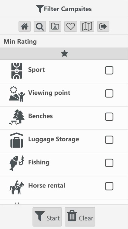Start filtering with the Start button
The height and width of the screenshot is (229, 128).
[47, 217]
